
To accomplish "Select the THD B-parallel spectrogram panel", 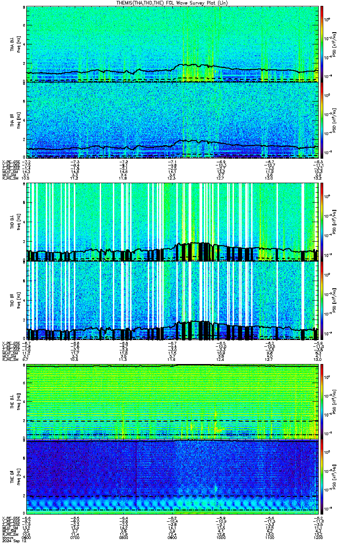I will point(173,301).
